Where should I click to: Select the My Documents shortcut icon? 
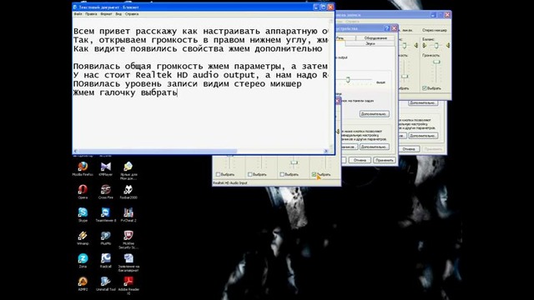[128, 167]
